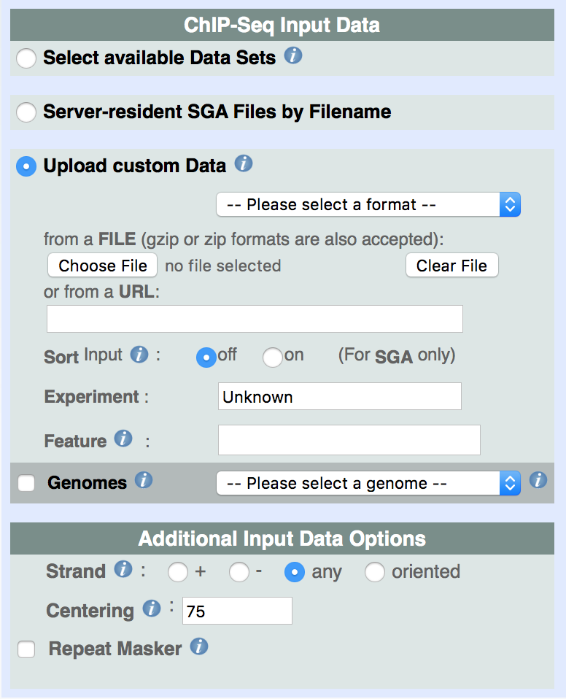566x699 pixels.
Task: Select the oriented strand option
Action: [375, 573]
